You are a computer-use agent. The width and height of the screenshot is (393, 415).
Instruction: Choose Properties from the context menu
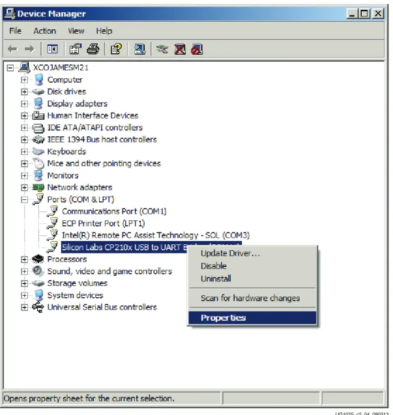[x=252, y=318]
